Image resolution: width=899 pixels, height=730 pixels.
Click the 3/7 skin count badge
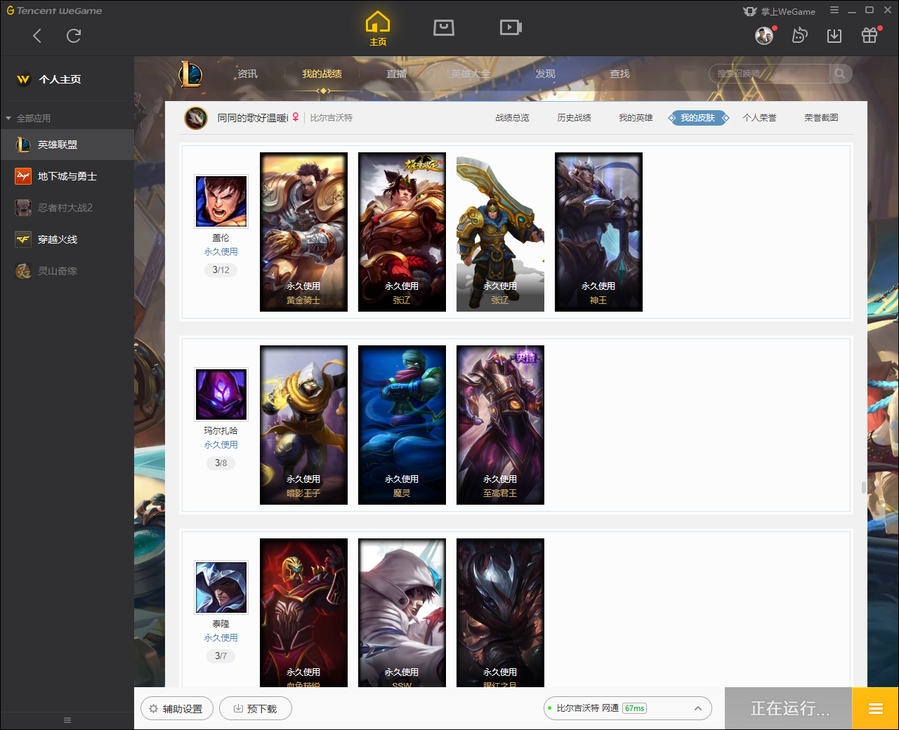tap(221, 656)
